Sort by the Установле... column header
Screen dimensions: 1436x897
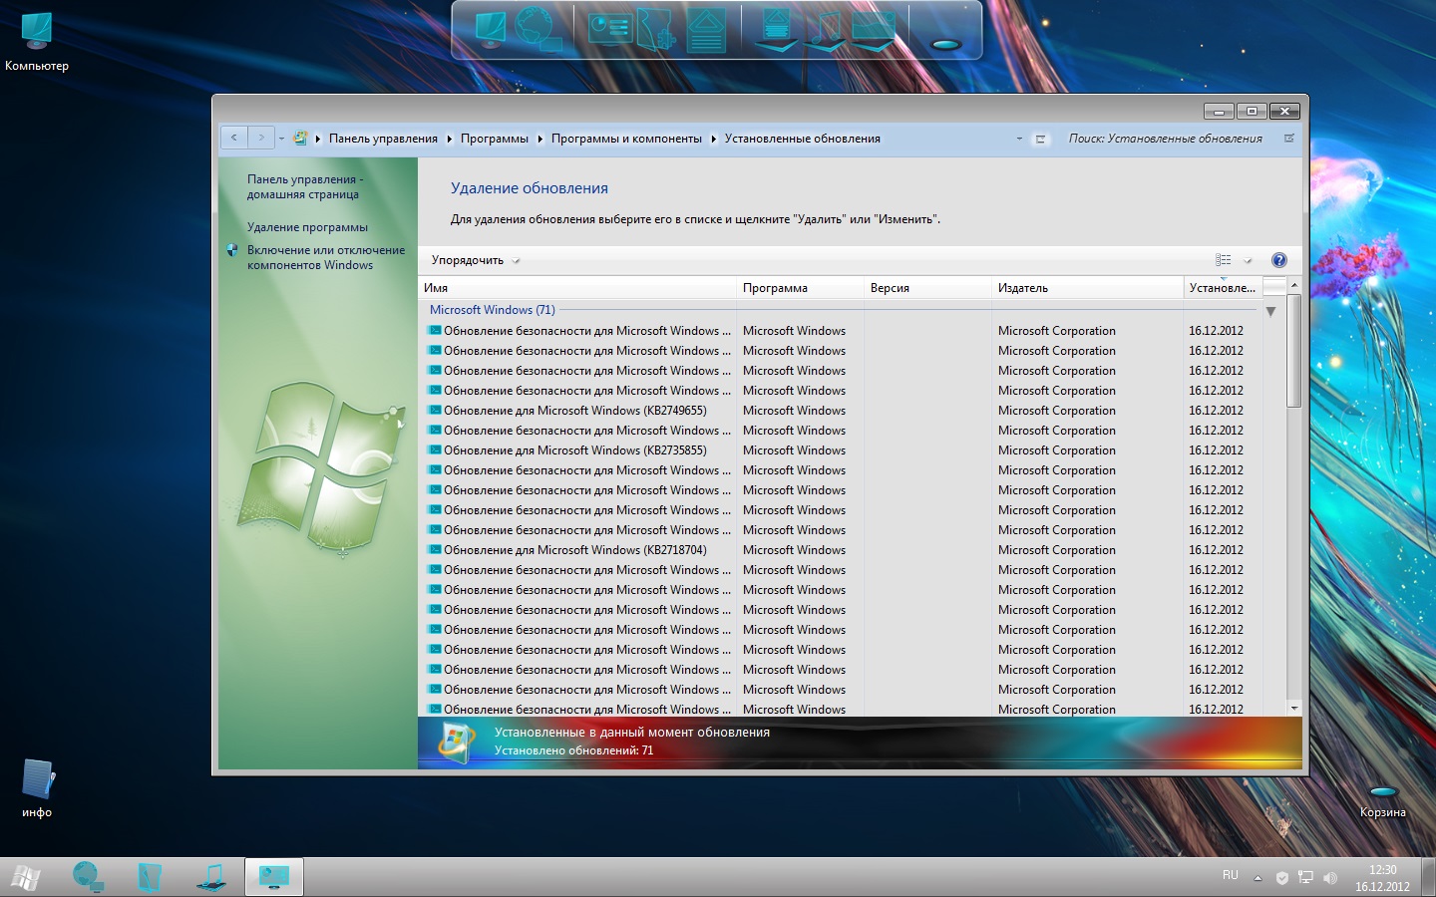click(1223, 287)
